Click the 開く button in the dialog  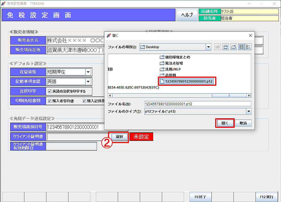click(225, 123)
